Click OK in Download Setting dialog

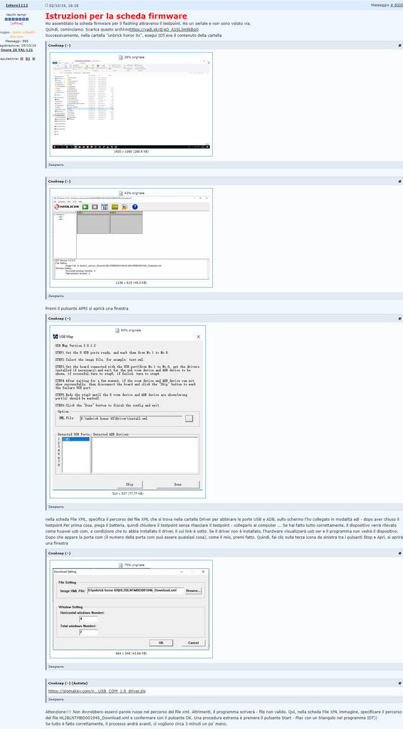pyautogui.click(x=162, y=643)
